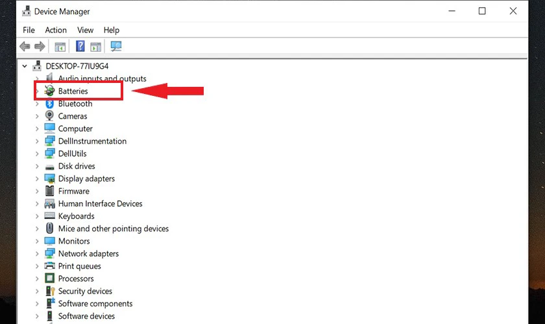545x324 pixels.
Task: Expand the Disk drives category
Action: point(37,166)
